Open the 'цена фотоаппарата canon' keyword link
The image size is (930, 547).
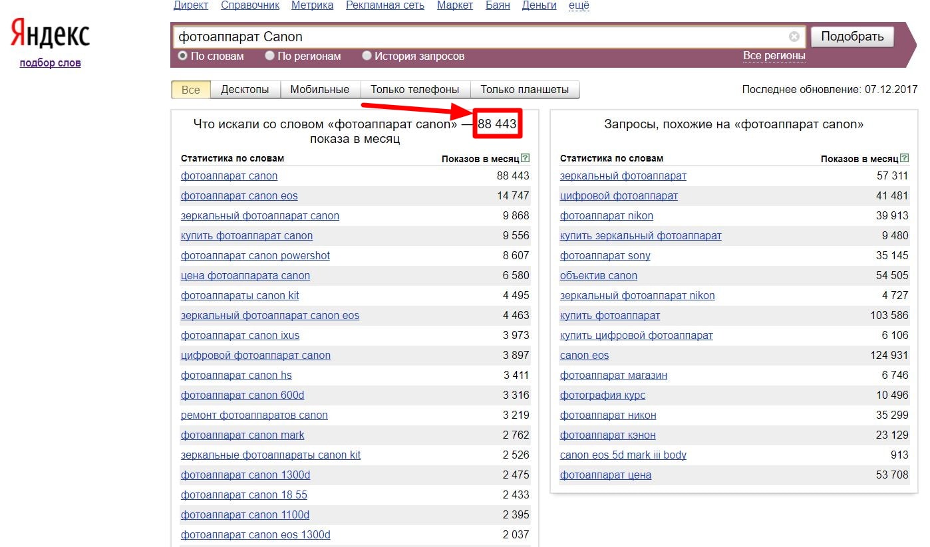click(x=245, y=276)
